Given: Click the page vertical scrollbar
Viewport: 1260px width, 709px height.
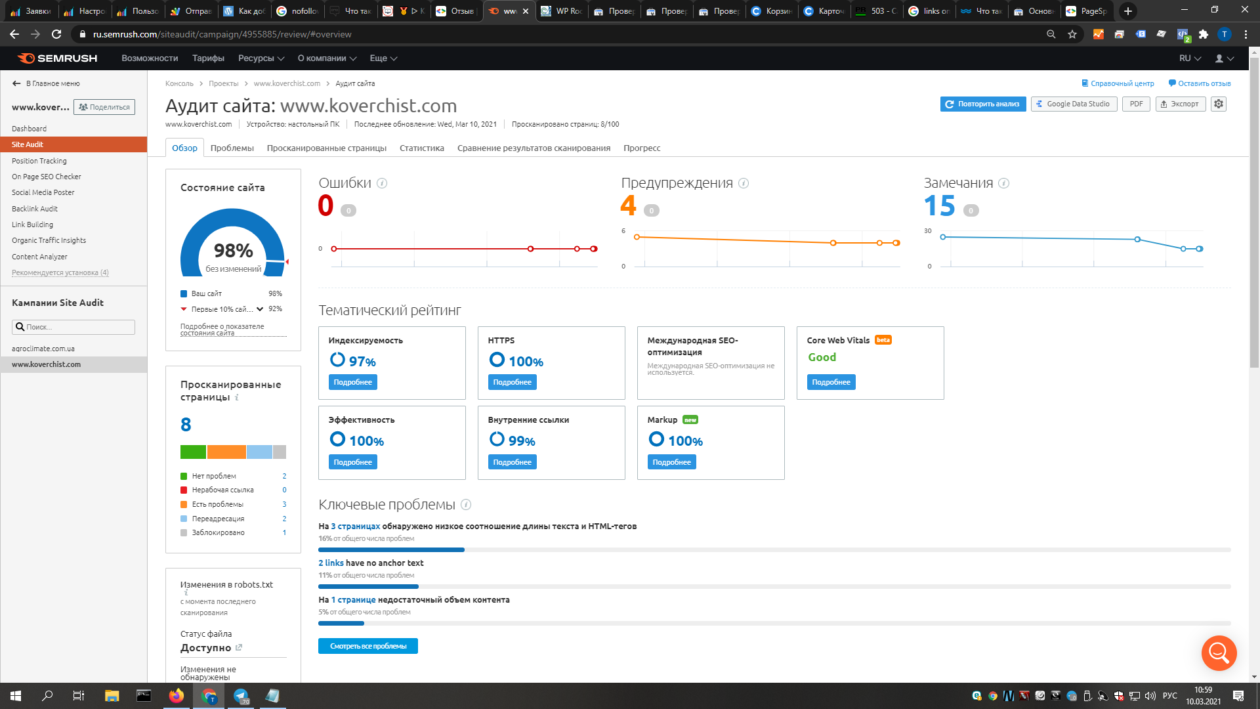Looking at the screenshot, I should pyautogui.click(x=1254, y=213).
